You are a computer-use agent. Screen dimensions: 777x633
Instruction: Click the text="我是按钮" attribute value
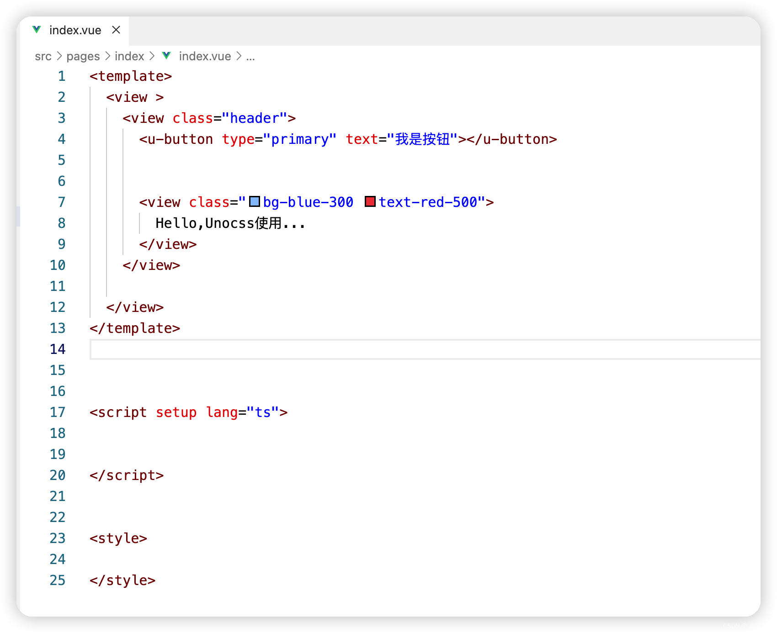tap(422, 139)
